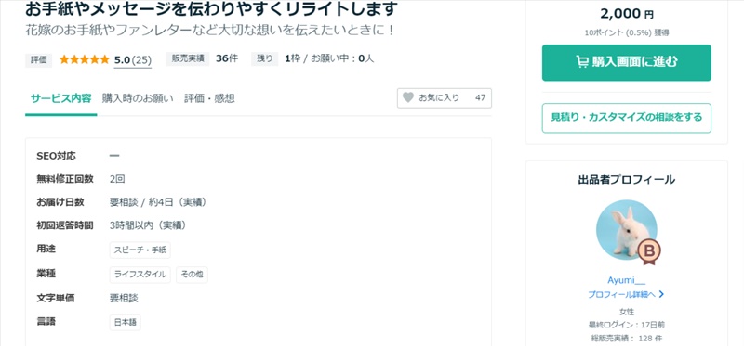Click 見積り・カスタマイズの相談をする button
Viewport: 744px width, 346px height.
click(626, 118)
